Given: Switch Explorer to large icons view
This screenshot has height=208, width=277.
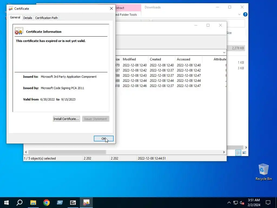Looking at the screenshot, I should [244, 153].
